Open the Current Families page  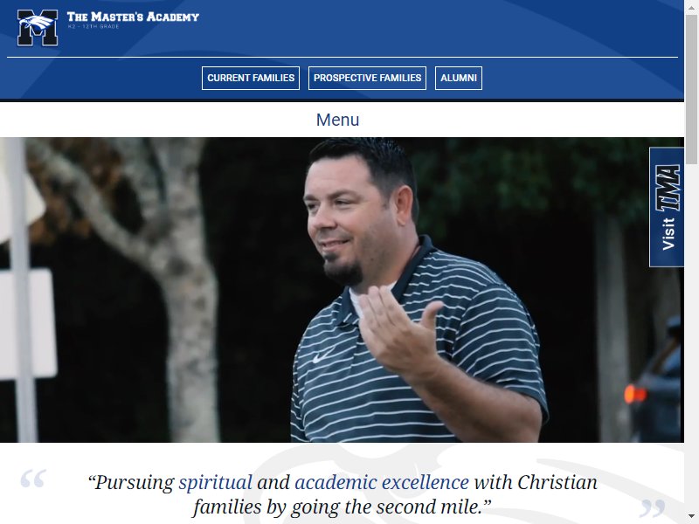coord(251,78)
